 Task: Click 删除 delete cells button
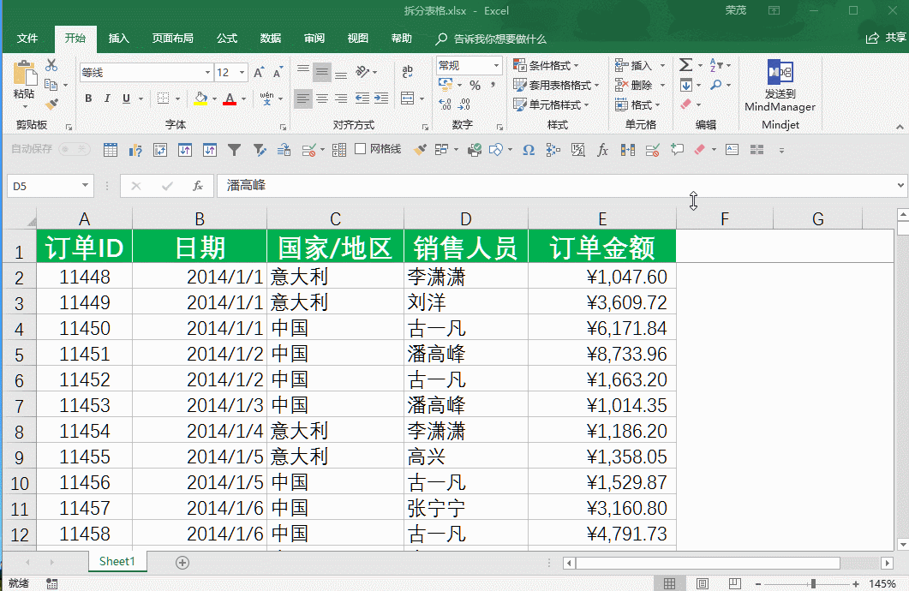[x=633, y=85]
